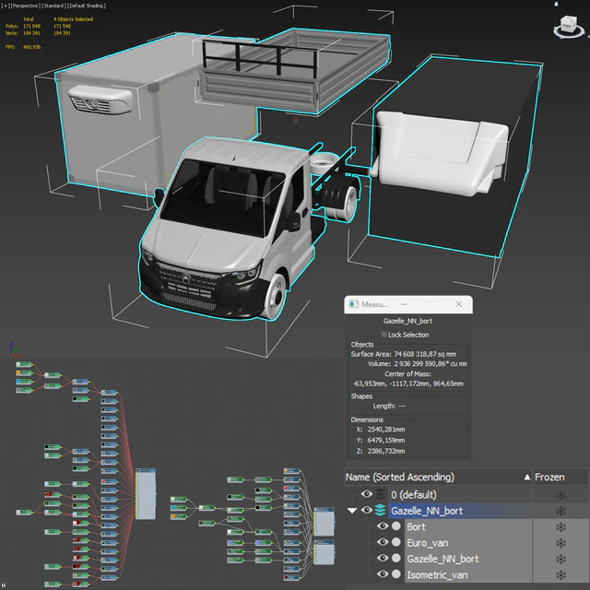This screenshot has height=590, width=590.
Task: Click the object dot icon beside Gazelle_NN_bort child
Action: coord(395,558)
